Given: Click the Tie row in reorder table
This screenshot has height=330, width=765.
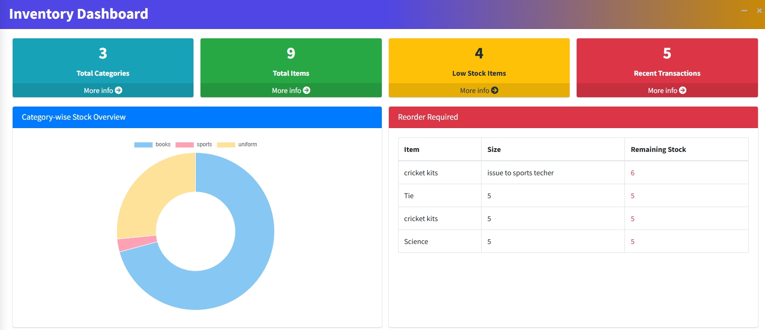Looking at the screenshot, I should click(573, 195).
